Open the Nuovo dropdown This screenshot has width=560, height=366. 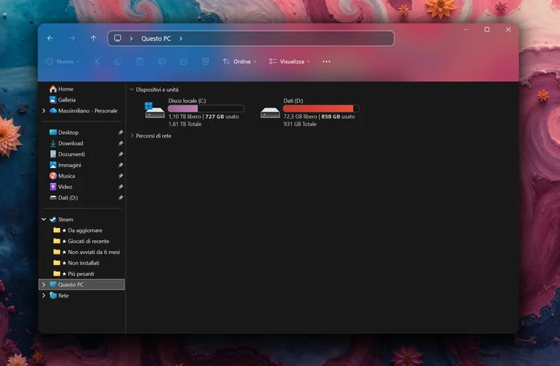coord(63,61)
